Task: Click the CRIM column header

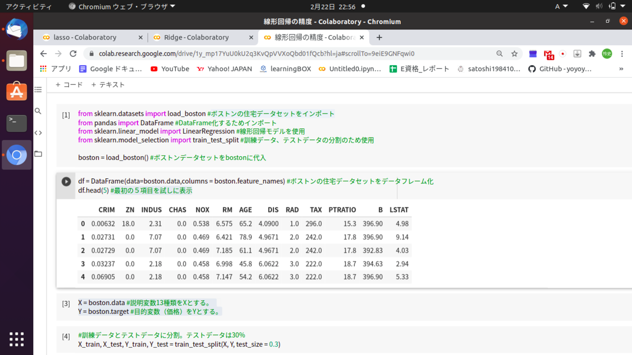Action: point(106,210)
